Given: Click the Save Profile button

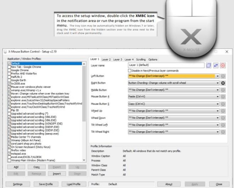Looking at the screenshot, I should pos(46,184).
